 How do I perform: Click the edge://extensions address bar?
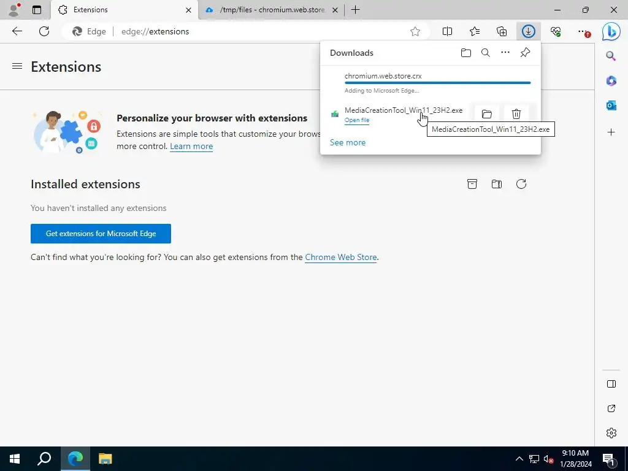point(245,31)
